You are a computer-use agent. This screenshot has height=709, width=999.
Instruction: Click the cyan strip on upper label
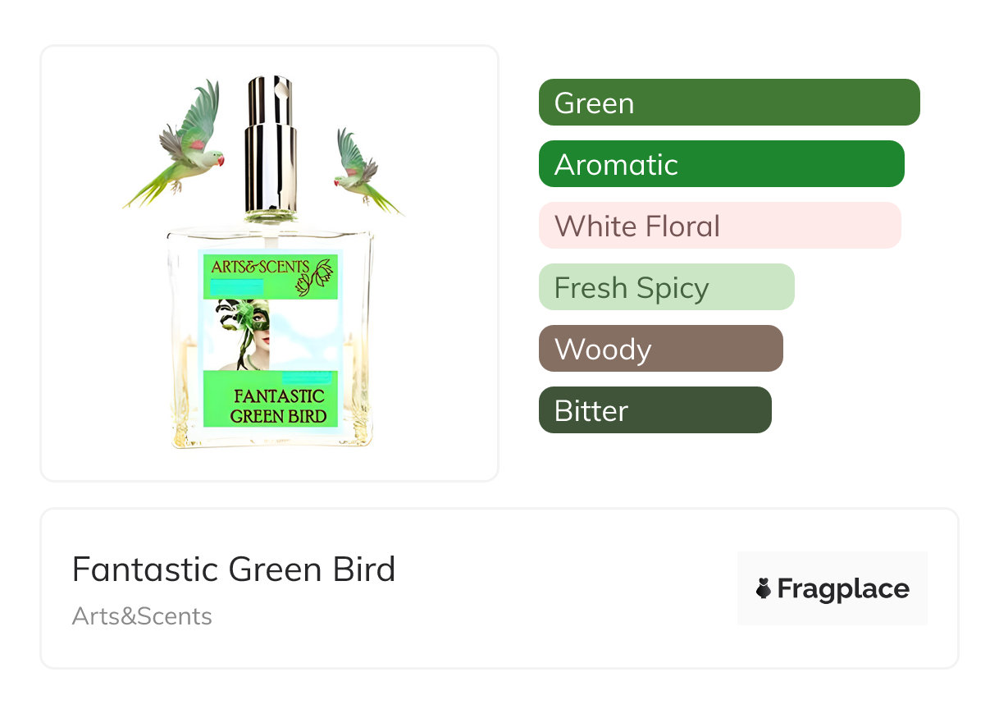(x=236, y=286)
